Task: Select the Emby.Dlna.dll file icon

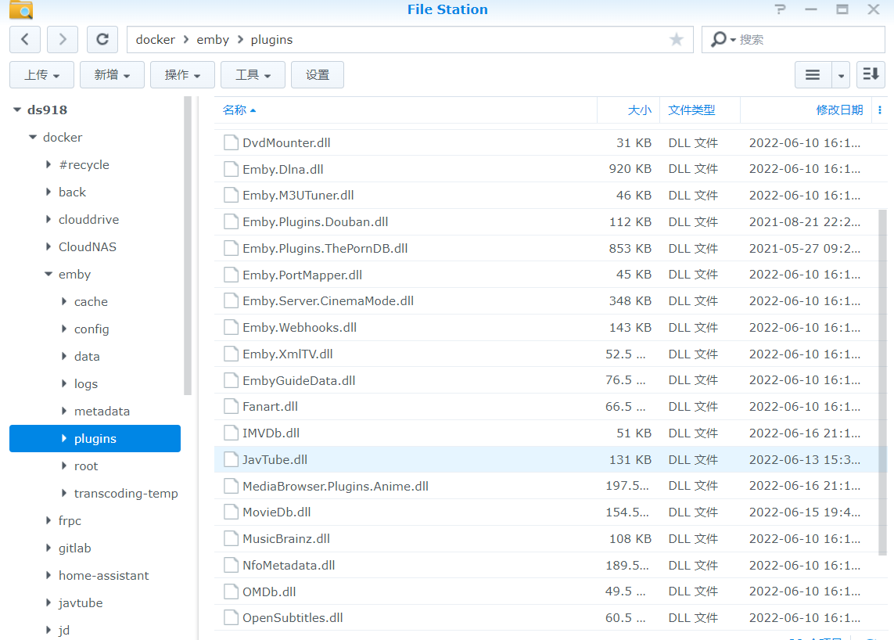Action: [x=231, y=169]
